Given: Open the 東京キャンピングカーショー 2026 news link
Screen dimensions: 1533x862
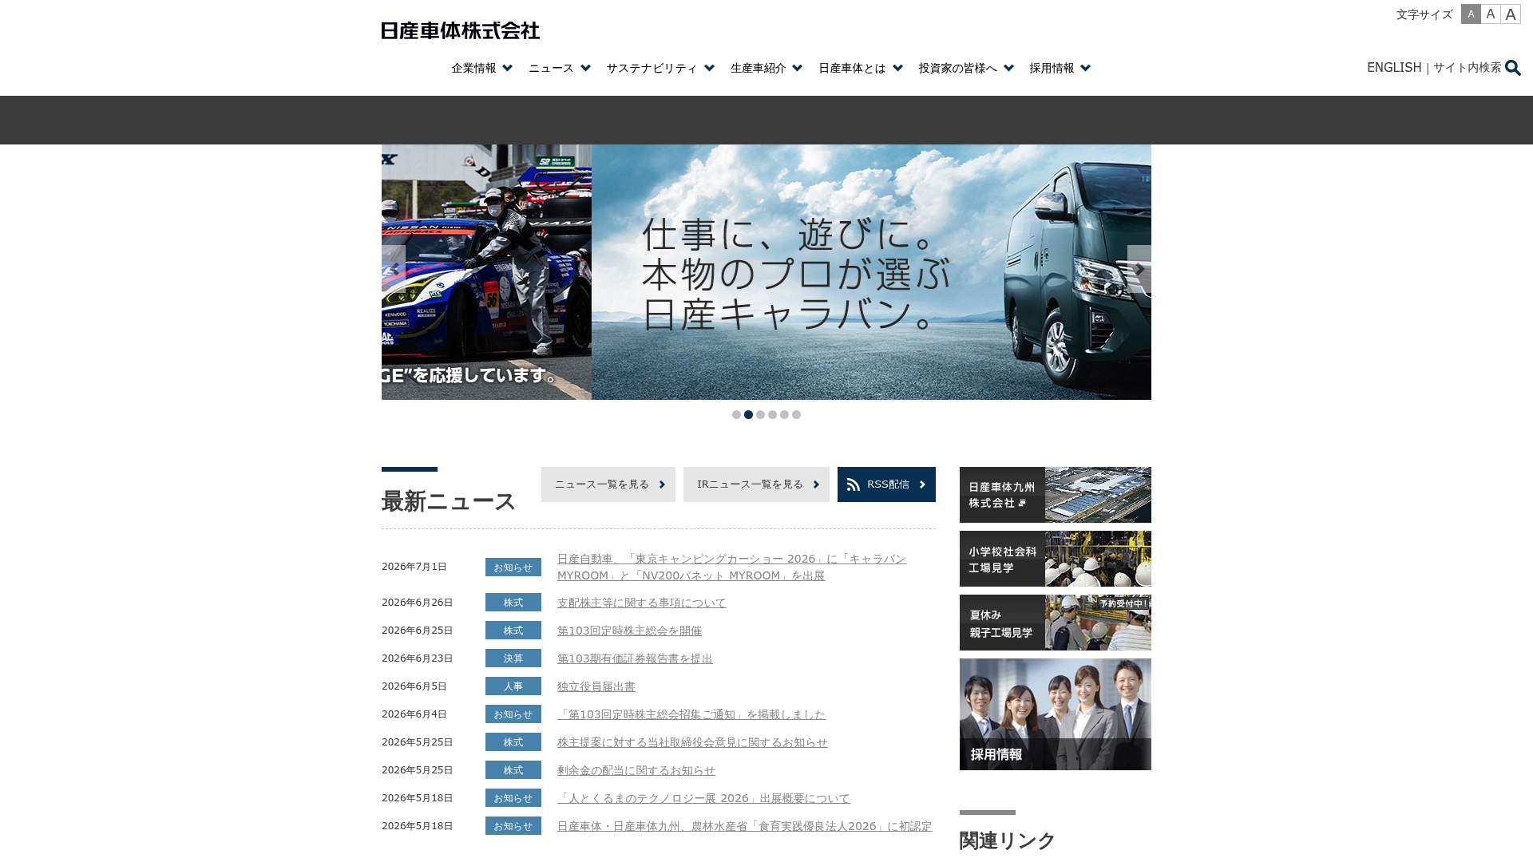Looking at the screenshot, I should point(731,567).
